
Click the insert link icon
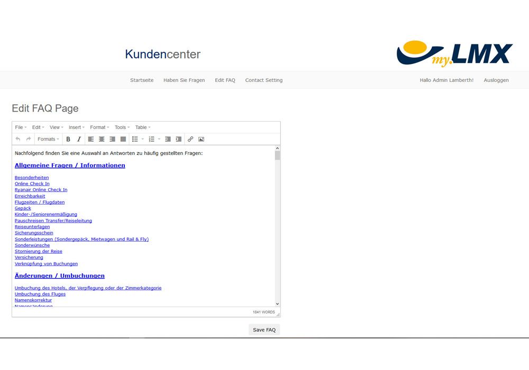point(190,139)
